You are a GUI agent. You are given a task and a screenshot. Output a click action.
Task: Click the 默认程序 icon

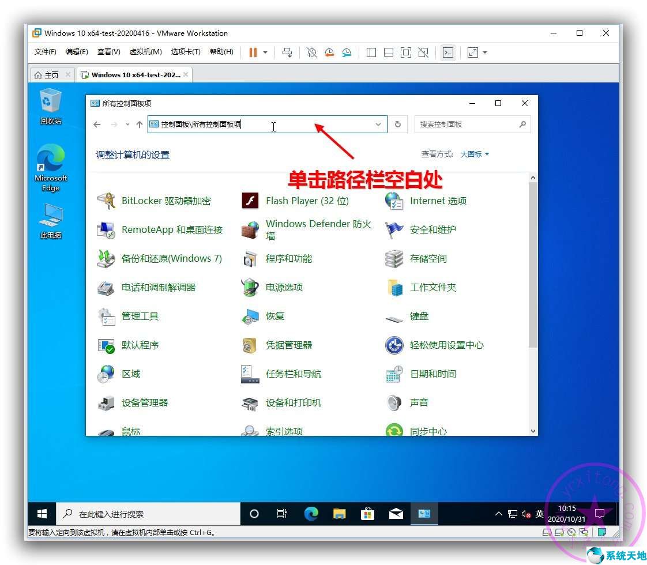[x=106, y=345]
